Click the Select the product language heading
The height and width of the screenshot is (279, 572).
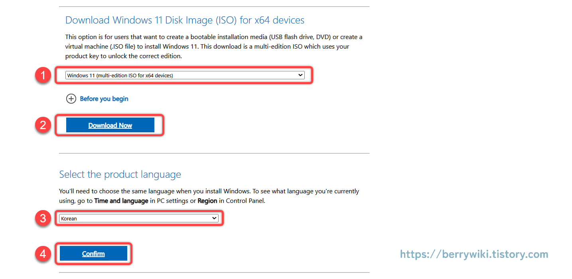(x=120, y=175)
